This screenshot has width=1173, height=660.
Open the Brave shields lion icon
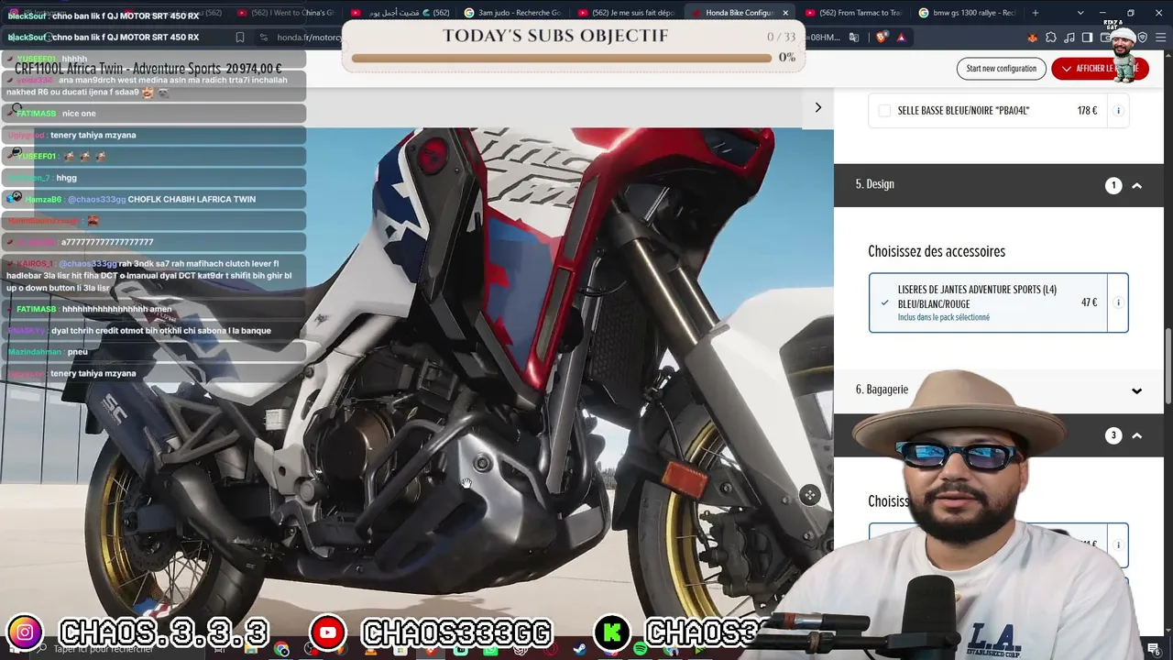(882, 38)
